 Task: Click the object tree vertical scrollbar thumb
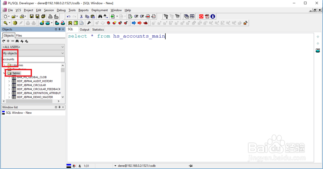[x=63, y=70]
